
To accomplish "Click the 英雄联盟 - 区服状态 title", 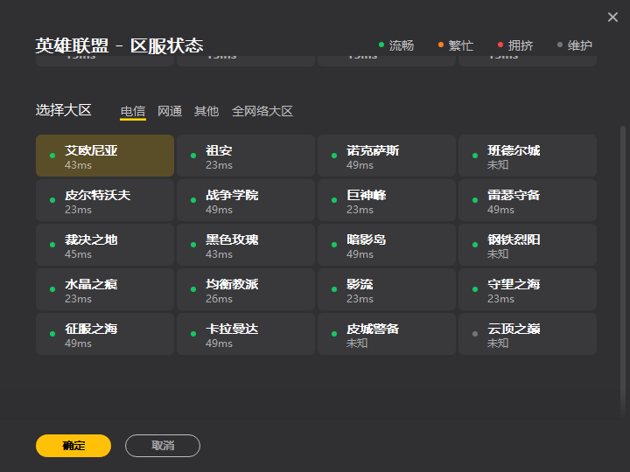I will click(119, 45).
